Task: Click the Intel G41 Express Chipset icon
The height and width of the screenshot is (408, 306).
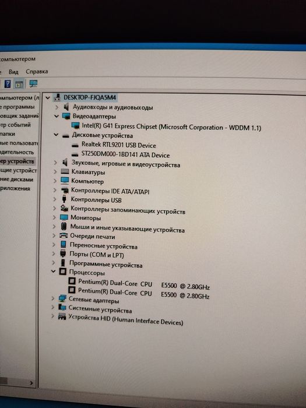Action: (75, 126)
